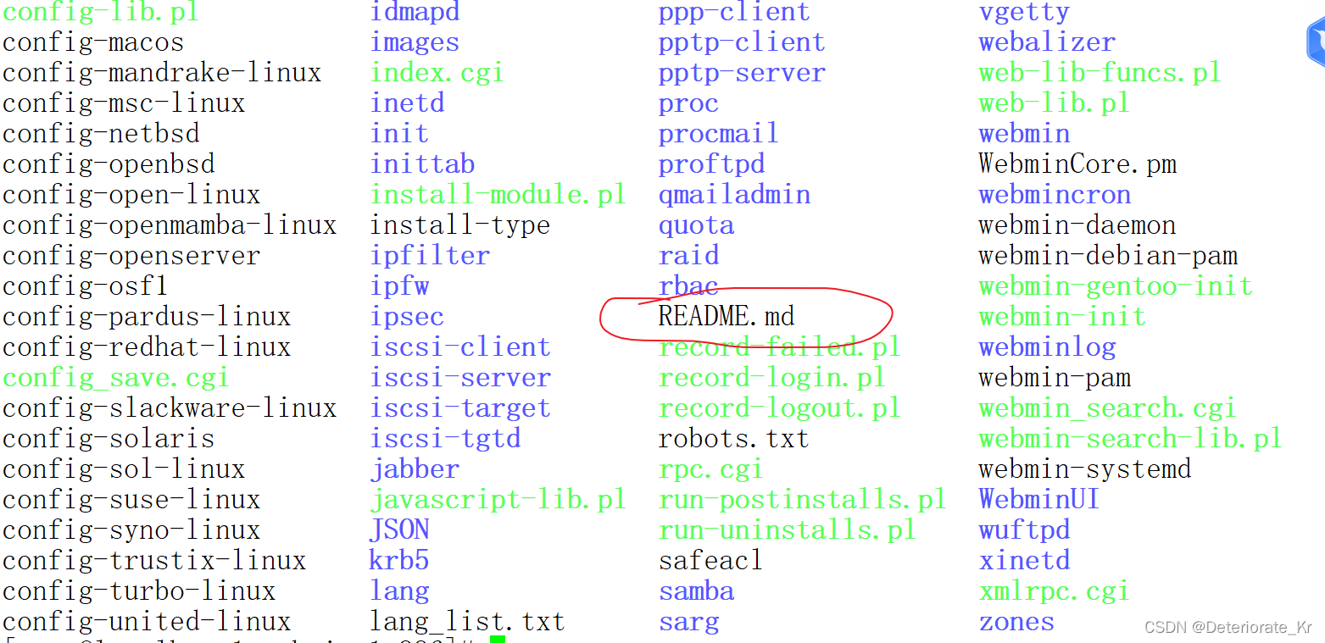Select the index.cgi file
1325x643 pixels.
[437, 73]
